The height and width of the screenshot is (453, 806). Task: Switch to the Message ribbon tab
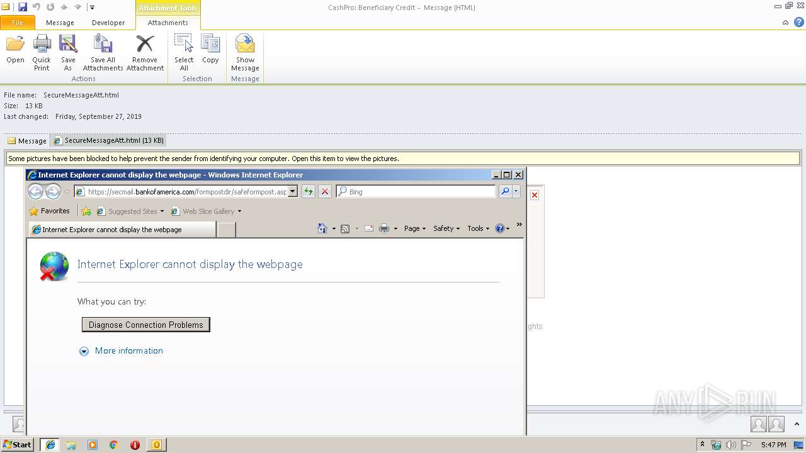coord(60,23)
